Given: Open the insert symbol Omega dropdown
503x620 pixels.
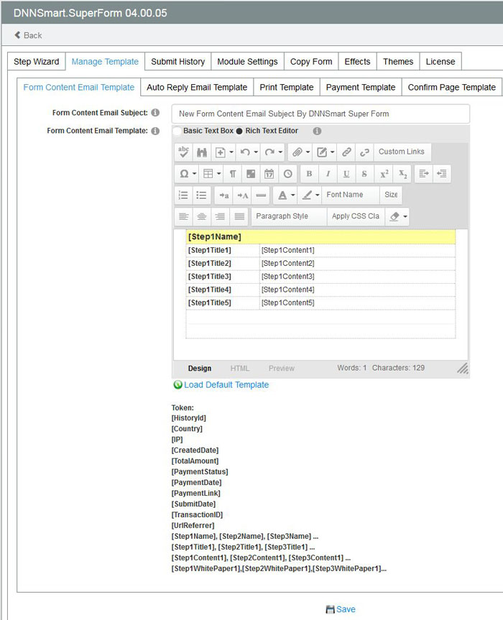Looking at the screenshot, I should (188, 174).
